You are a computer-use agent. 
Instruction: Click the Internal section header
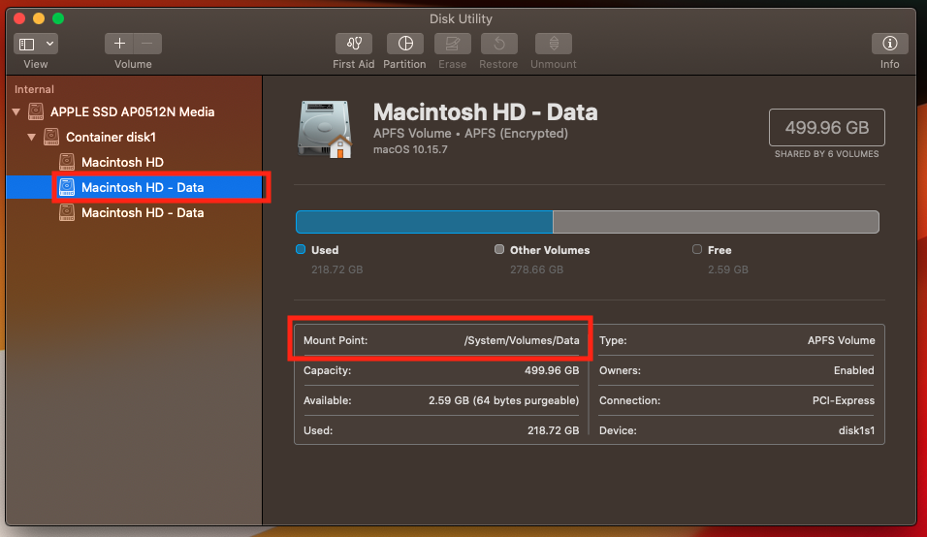click(x=34, y=89)
